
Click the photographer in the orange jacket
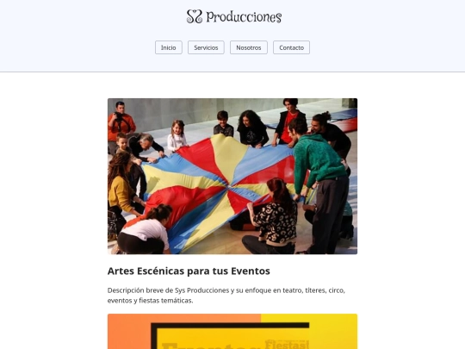click(121, 122)
